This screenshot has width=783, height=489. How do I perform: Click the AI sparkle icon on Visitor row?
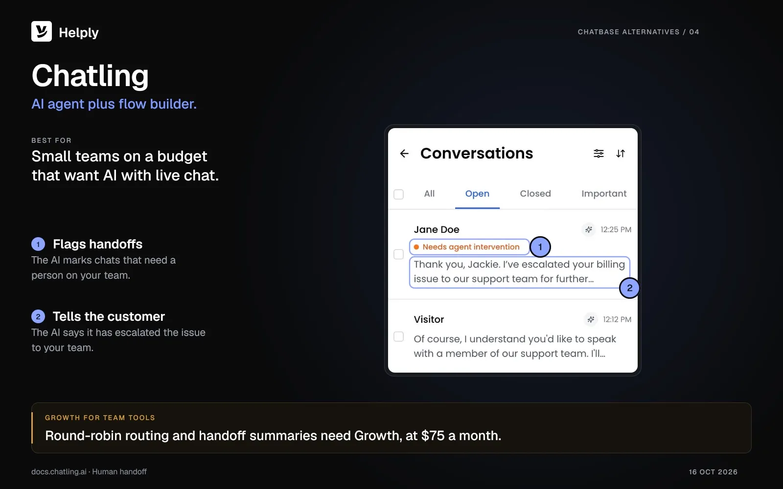[x=591, y=319]
